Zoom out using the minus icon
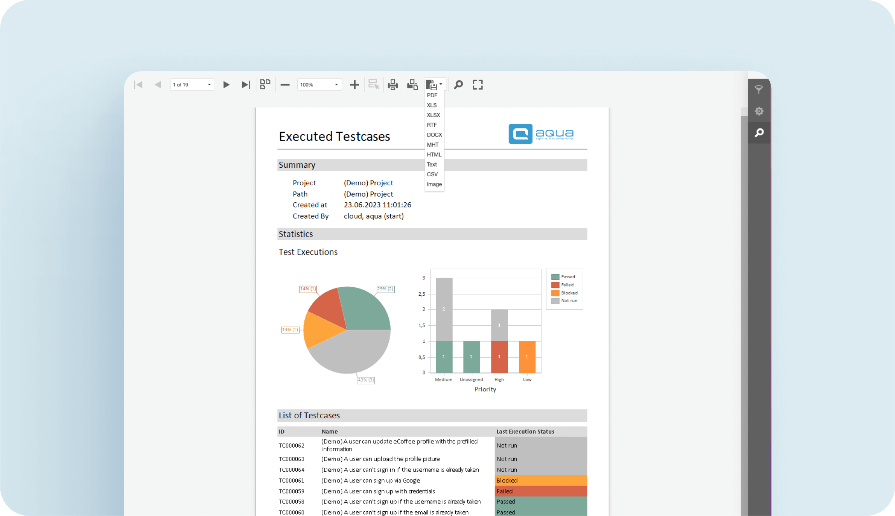Viewport: 895px width, 516px height. [x=284, y=84]
